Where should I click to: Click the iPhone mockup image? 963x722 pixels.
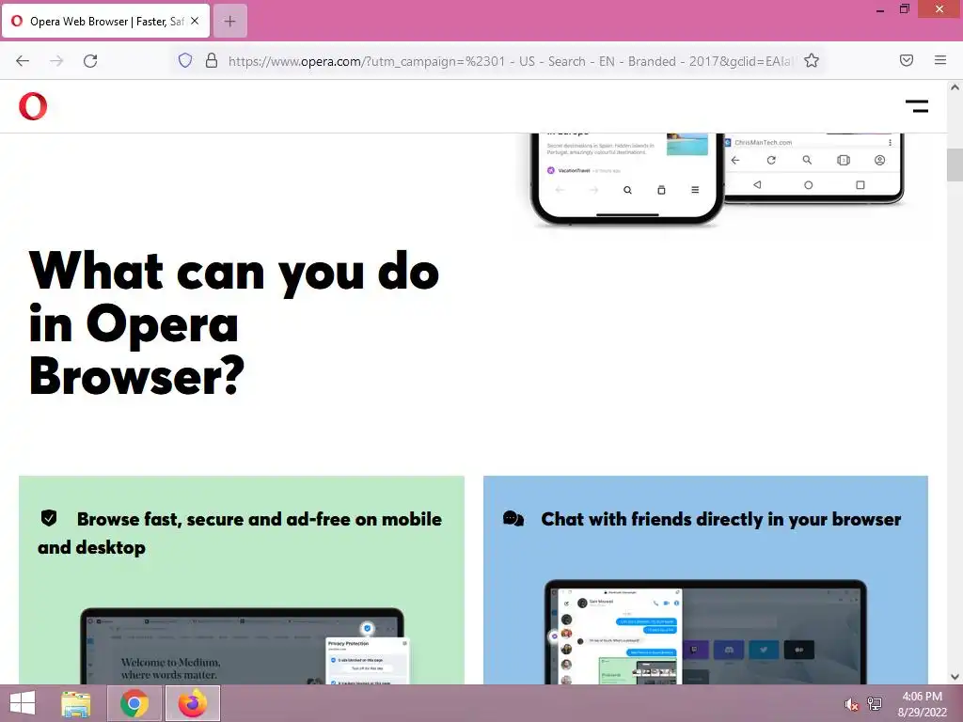coord(627,178)
